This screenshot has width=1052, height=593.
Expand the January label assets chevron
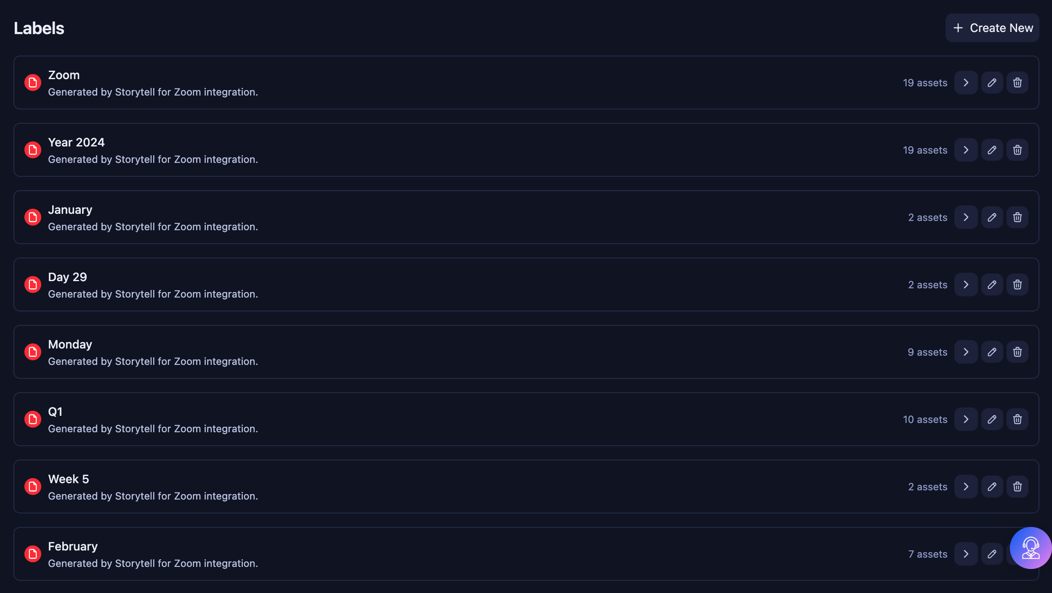tap(966, 217)
